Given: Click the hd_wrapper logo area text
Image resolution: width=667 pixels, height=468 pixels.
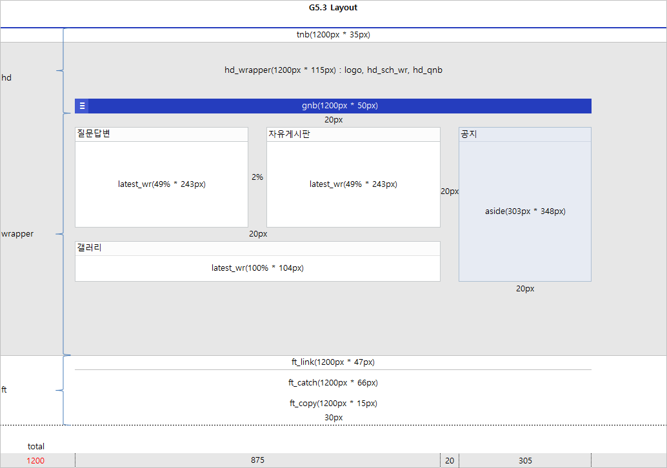Looking at the screenshot, I should pyautogui.click(x=333, y=70).
